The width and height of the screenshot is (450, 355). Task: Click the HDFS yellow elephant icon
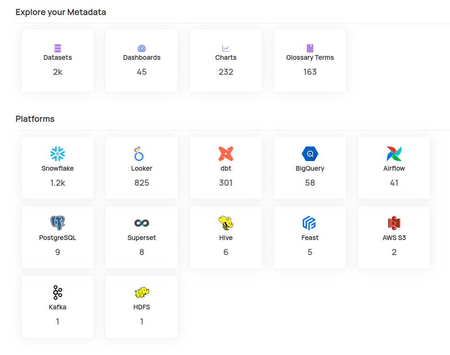click(x=142, y=292)
